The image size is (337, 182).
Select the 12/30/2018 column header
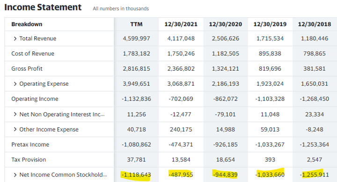tap(315, 24)
